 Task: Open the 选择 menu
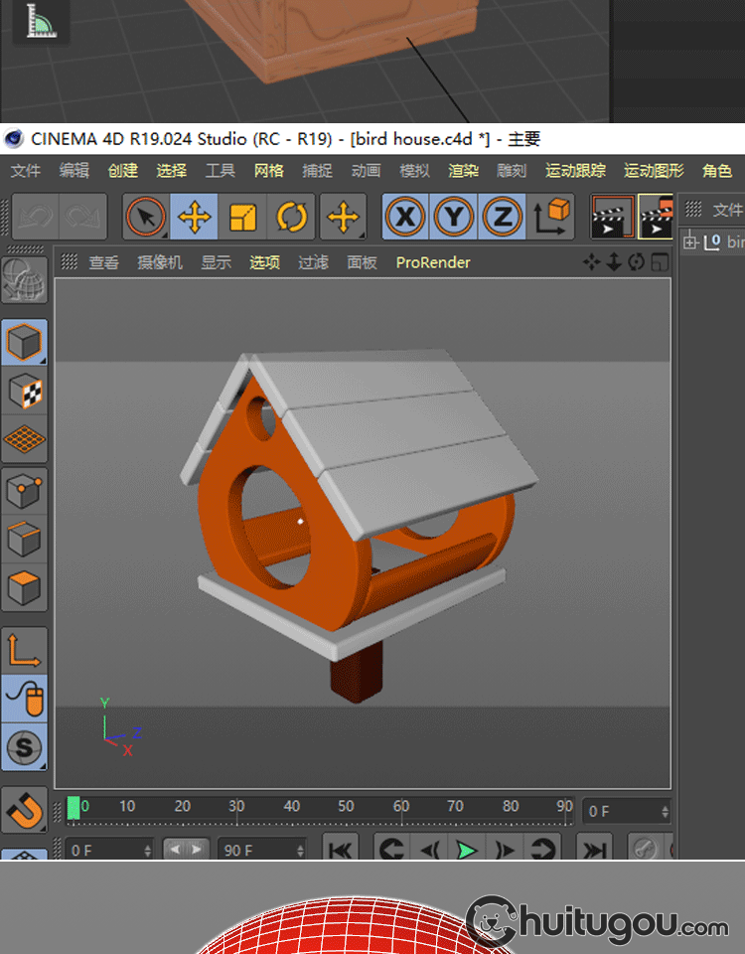coord(172,171)
